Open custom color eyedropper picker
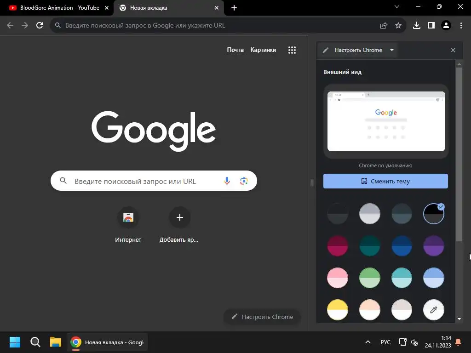 [x=434, y=310]
